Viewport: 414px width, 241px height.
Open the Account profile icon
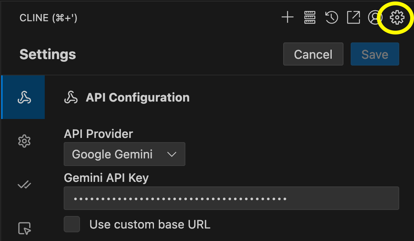(x=375, y=18)
